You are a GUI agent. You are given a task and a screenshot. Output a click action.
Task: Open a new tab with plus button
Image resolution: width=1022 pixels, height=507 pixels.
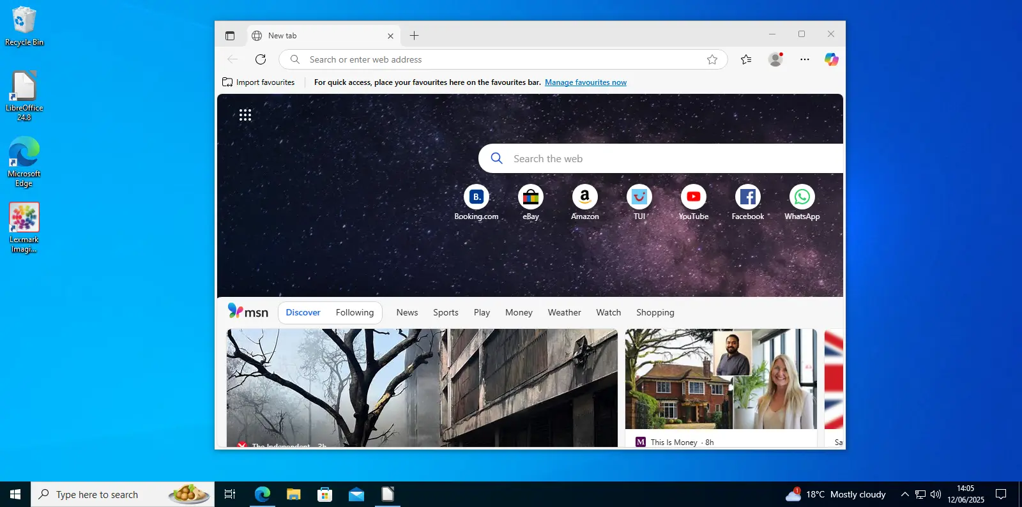point(414,36)
